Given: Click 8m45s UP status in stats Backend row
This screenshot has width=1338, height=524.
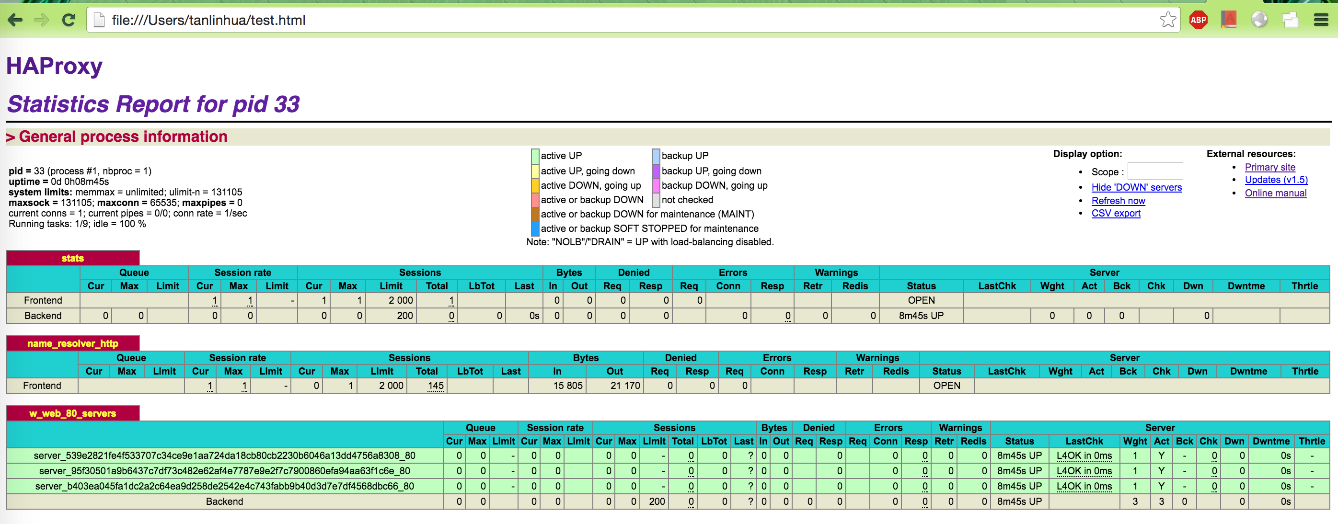Looking at the screenshot, I should (921, 316).
